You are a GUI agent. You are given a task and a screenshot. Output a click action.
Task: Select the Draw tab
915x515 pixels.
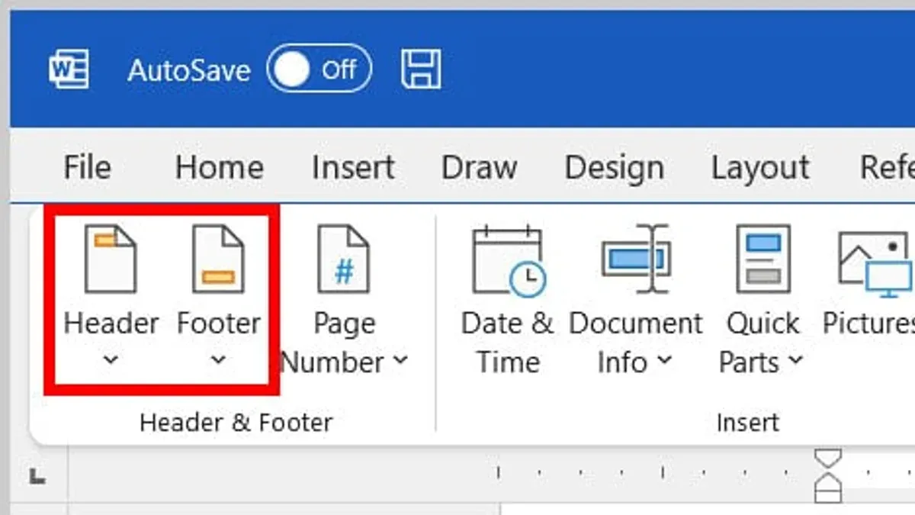(x=479, y=167)
